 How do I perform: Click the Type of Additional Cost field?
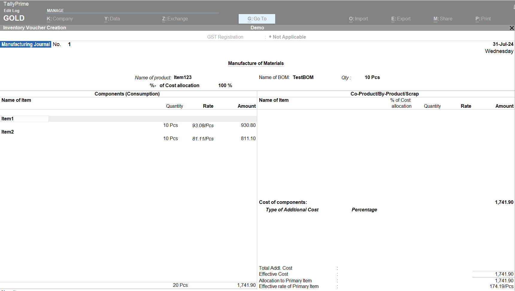(x=292, y=210)
